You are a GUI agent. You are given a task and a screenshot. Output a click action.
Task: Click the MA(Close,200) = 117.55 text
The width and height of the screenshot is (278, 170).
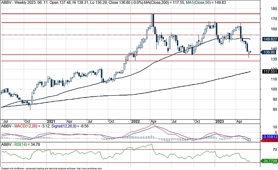(165, 3)
